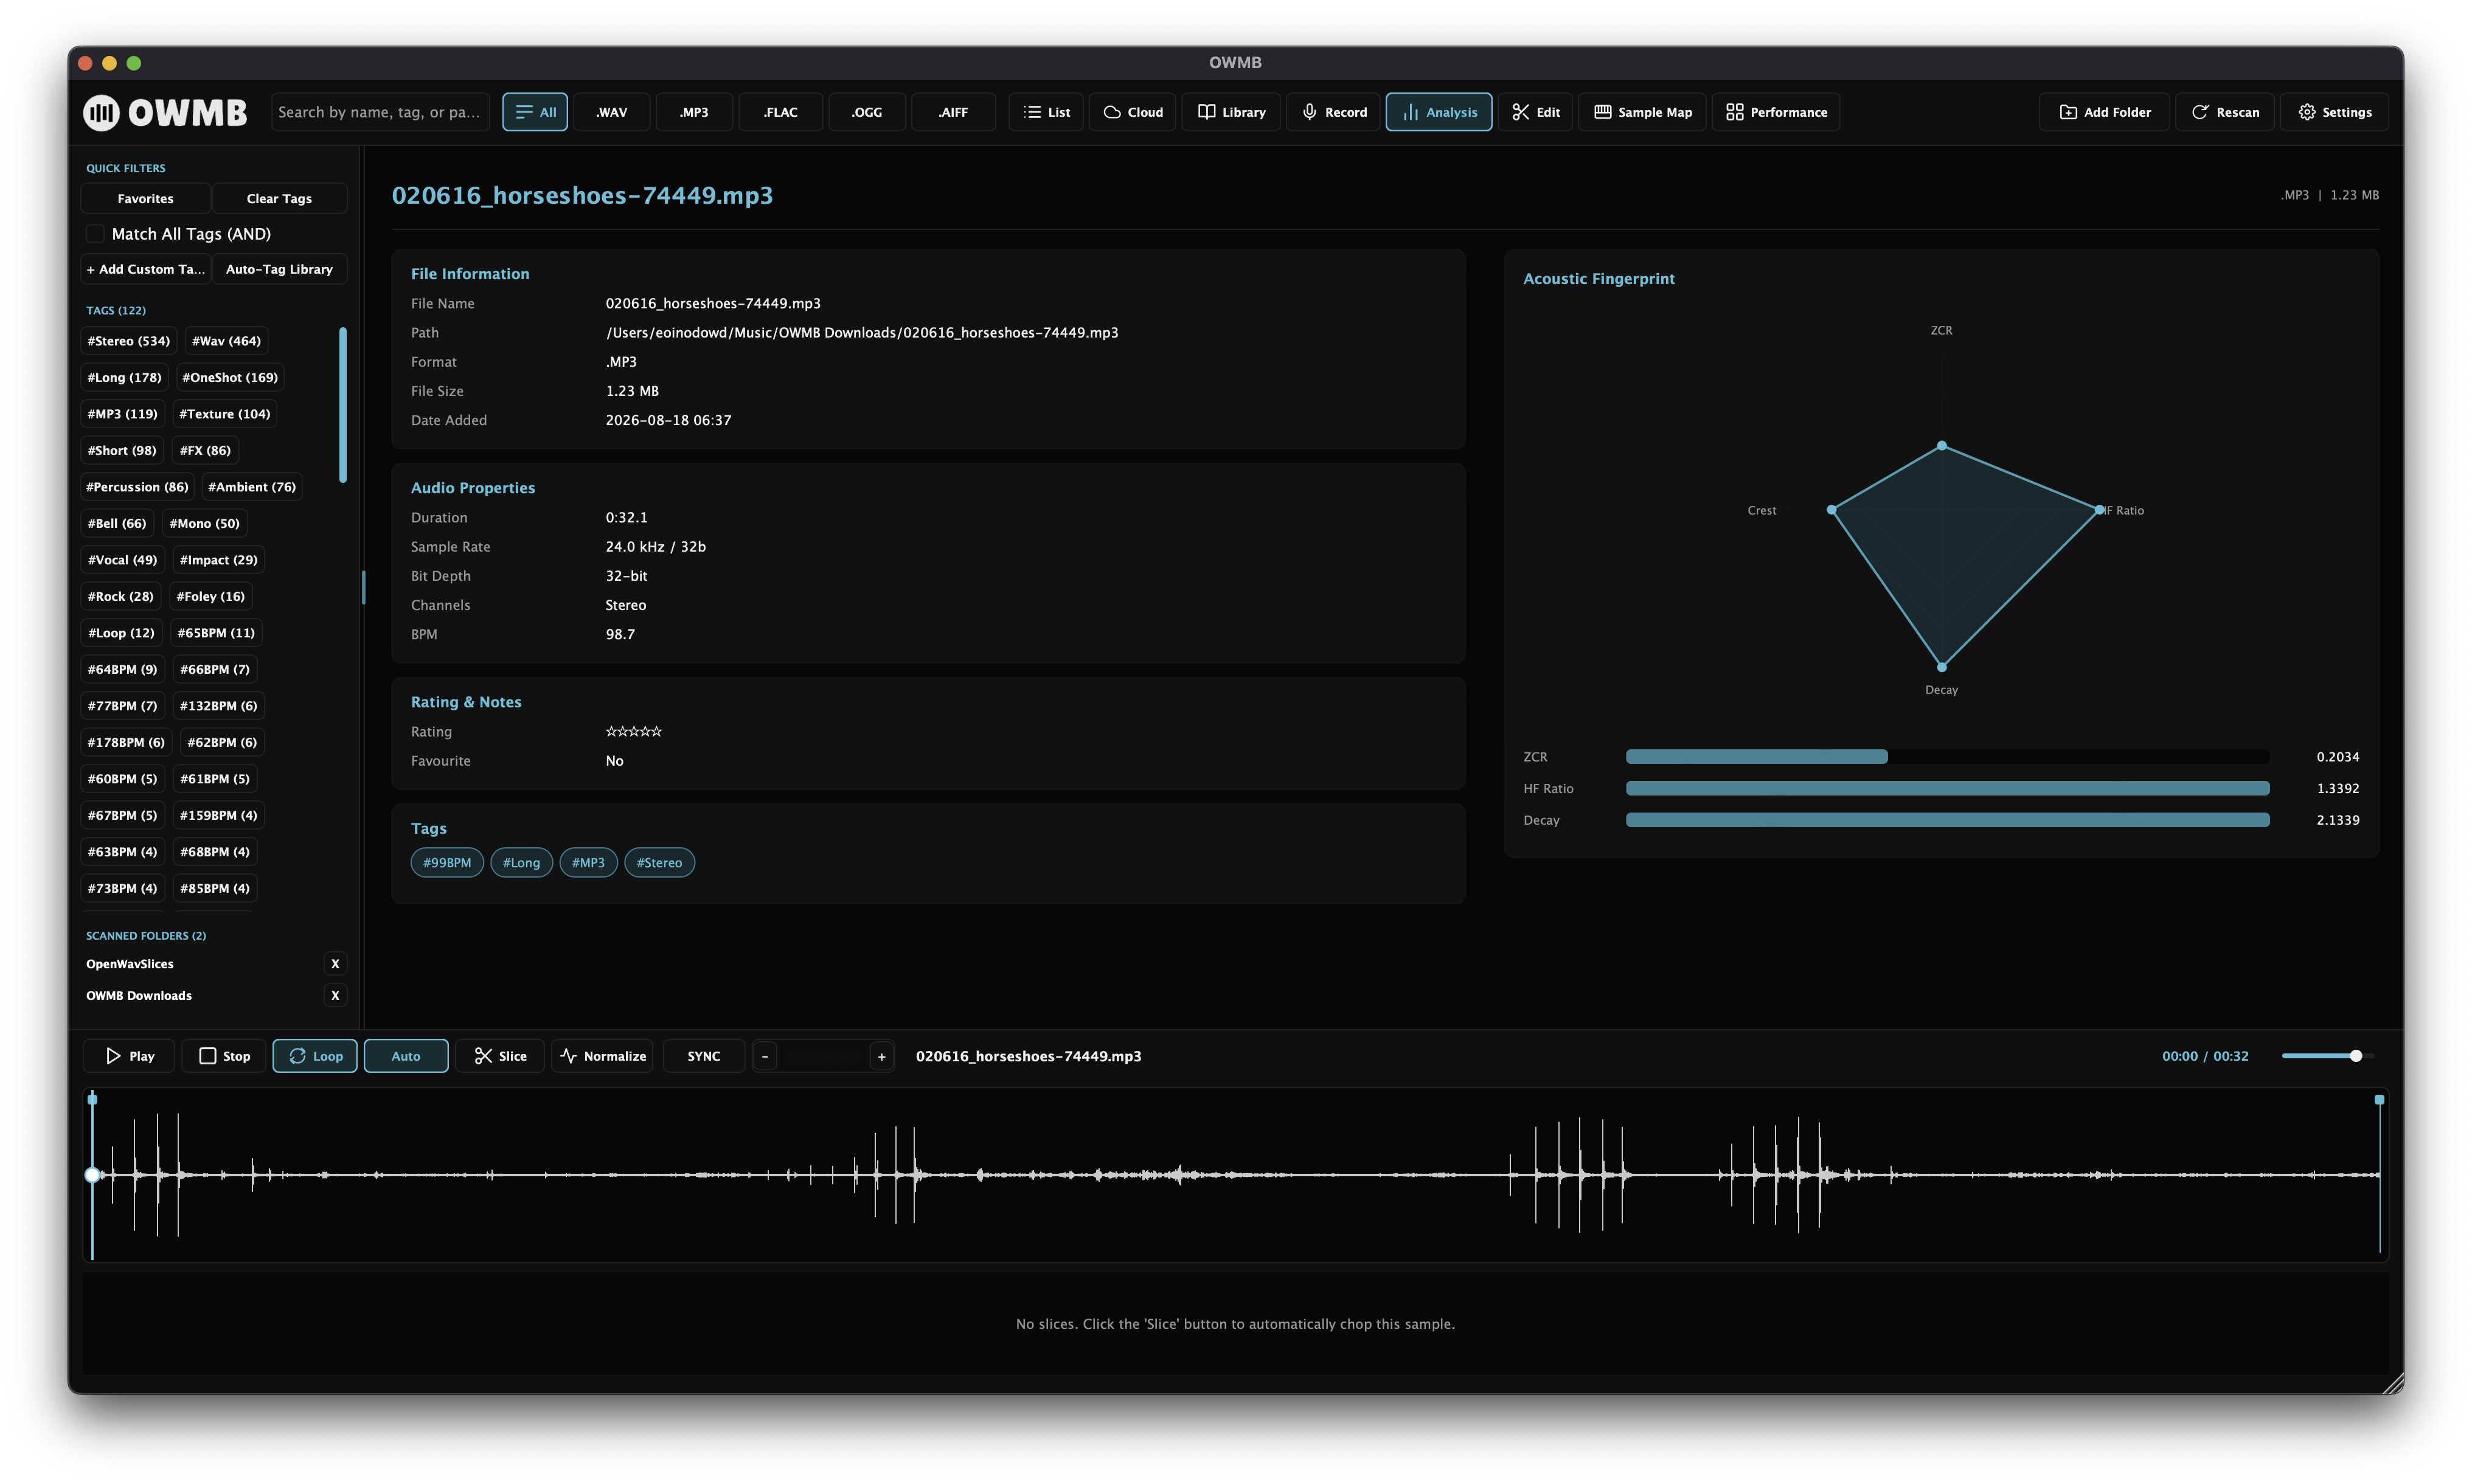This screenshot has width=2472, height=1484.
Task: Filter by #Foley (16) tag
Action: click(210, 596)
